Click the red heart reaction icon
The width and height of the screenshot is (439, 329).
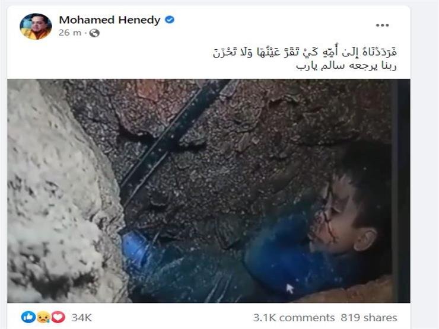point(58,317)
